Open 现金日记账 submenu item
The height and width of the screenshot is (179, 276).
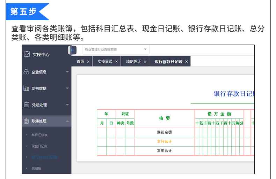pyautogui.click(x=39, y=146)
